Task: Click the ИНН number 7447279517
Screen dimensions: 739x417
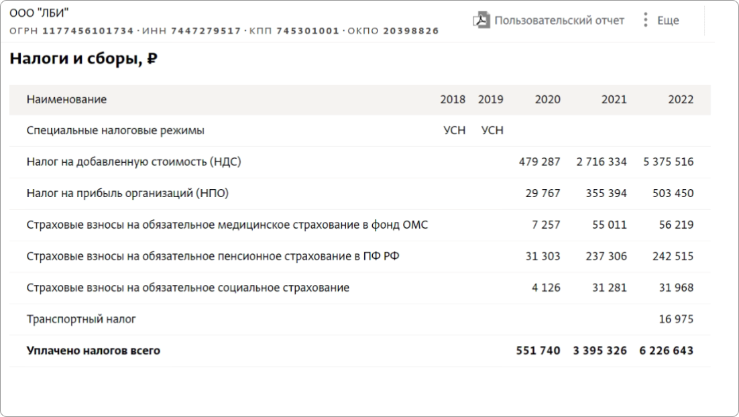Action: coord(206,31)
